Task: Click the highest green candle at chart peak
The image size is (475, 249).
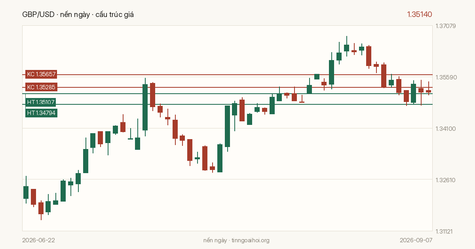Action: pyautogui.click(x=346, y=48)
